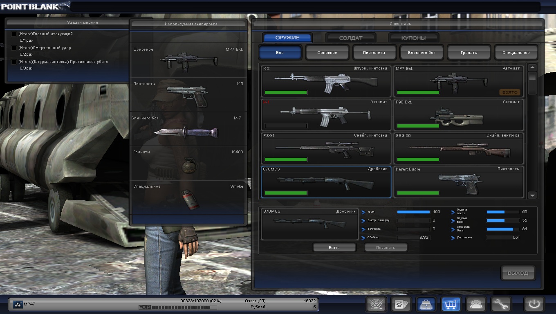The width and height of the screenshot is (556, 314).
Task: Toggle the 'Главный атакующий' mission checkbox
Action: (14, 34)
